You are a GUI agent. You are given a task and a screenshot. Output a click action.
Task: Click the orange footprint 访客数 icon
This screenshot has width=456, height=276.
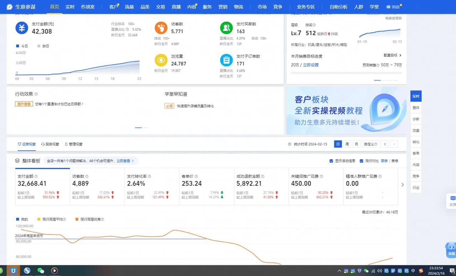tap(161, 28)
